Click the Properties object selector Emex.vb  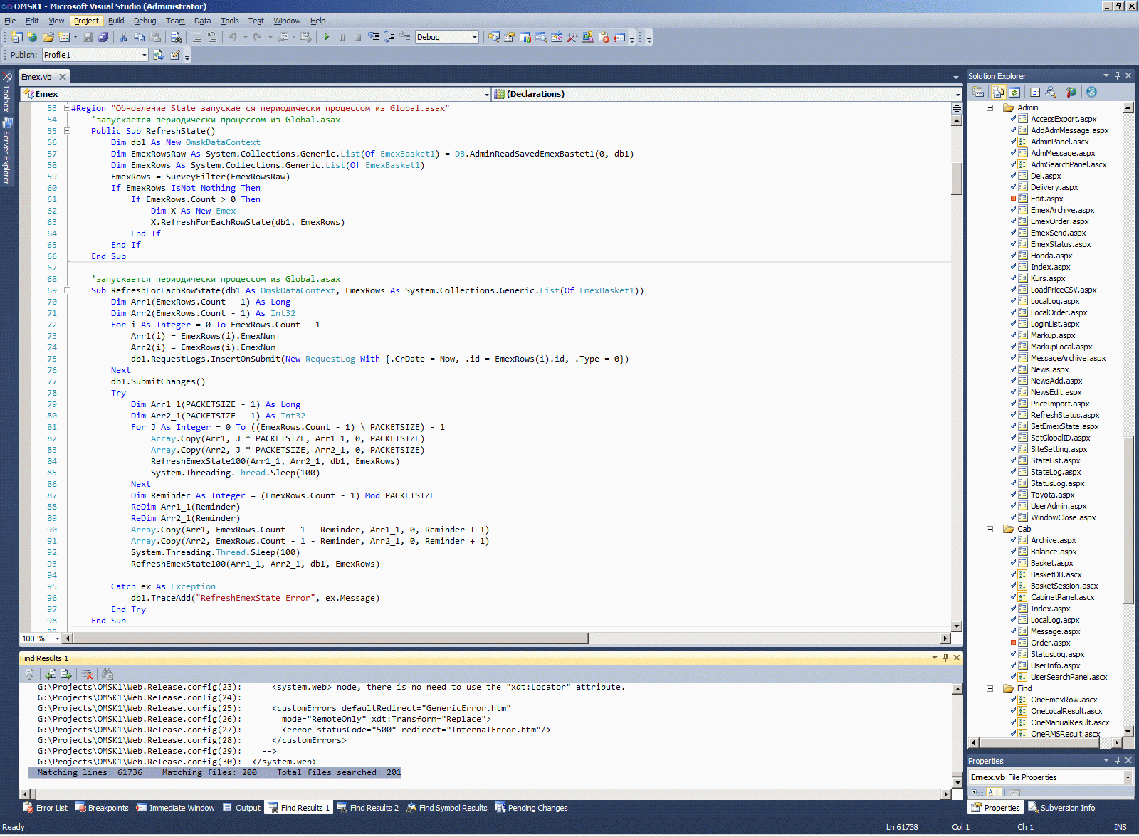[1051, 777]
